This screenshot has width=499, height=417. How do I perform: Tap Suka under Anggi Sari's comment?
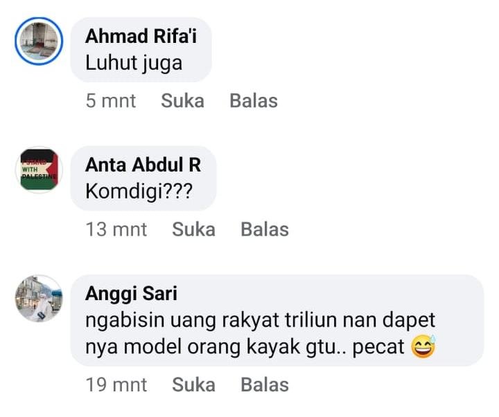tap(193, 384)
